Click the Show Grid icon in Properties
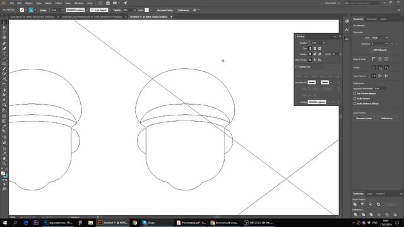The width and height of the screenshot is (404, 227). coord(380,59)
